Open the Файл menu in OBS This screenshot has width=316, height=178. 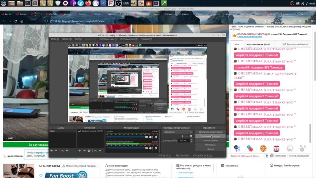[x=53, y=39]
